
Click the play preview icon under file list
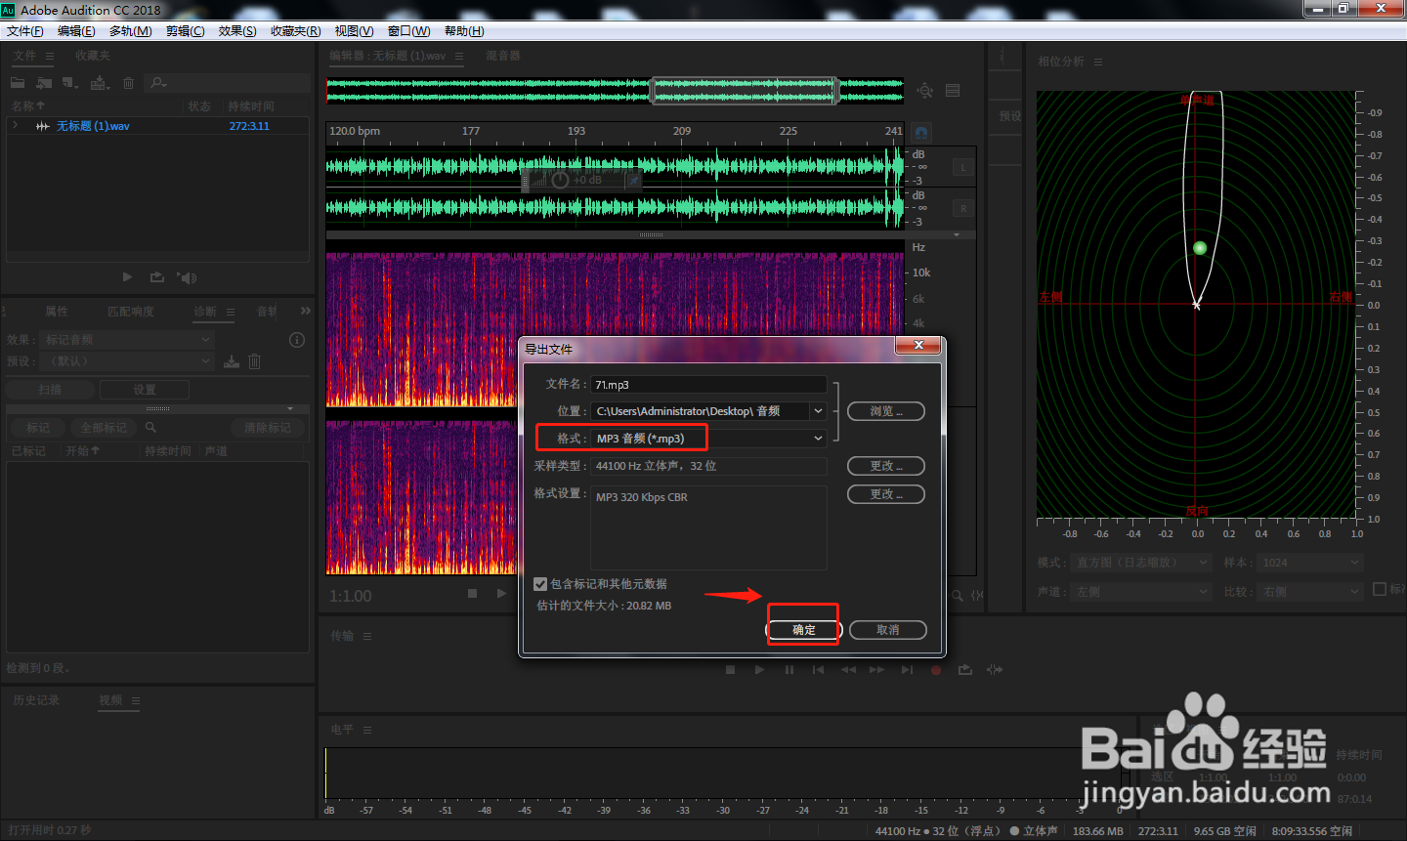point(127,277)
